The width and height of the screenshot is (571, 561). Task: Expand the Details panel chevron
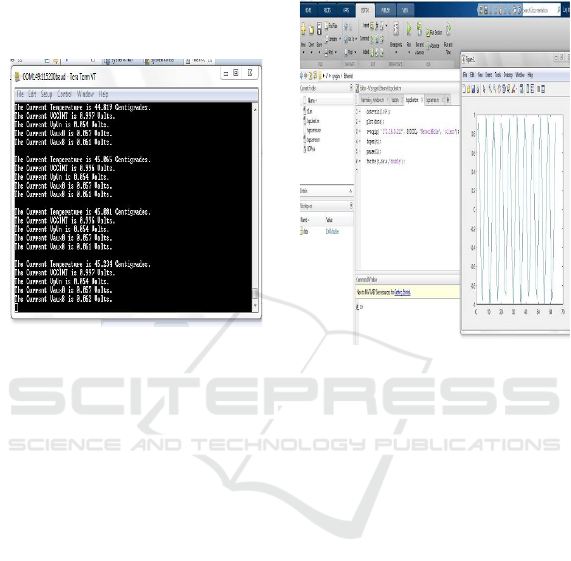(351, 191)
